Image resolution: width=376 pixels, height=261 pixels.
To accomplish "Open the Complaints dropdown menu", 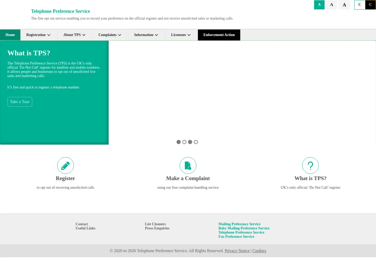I will (x=110, y=35).
